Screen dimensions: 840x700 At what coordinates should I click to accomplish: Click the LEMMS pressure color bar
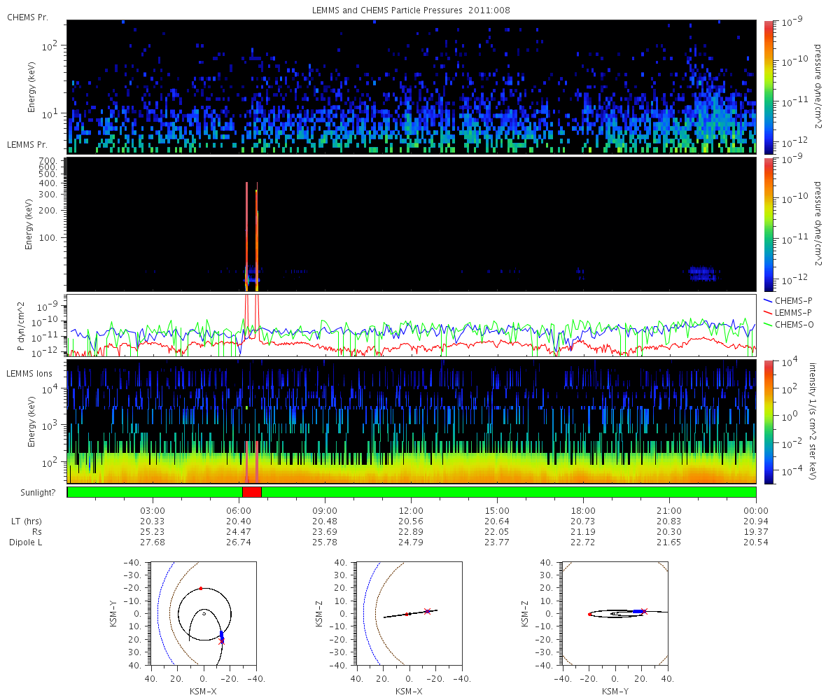pos(769,224)
